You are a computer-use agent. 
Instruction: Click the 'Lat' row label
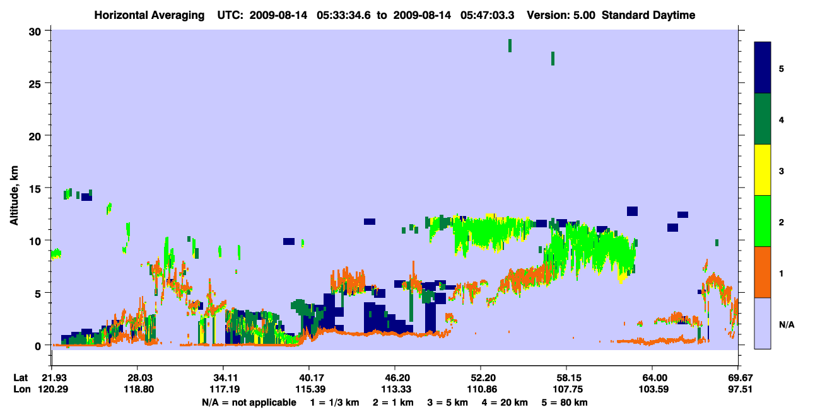point(20,378)
